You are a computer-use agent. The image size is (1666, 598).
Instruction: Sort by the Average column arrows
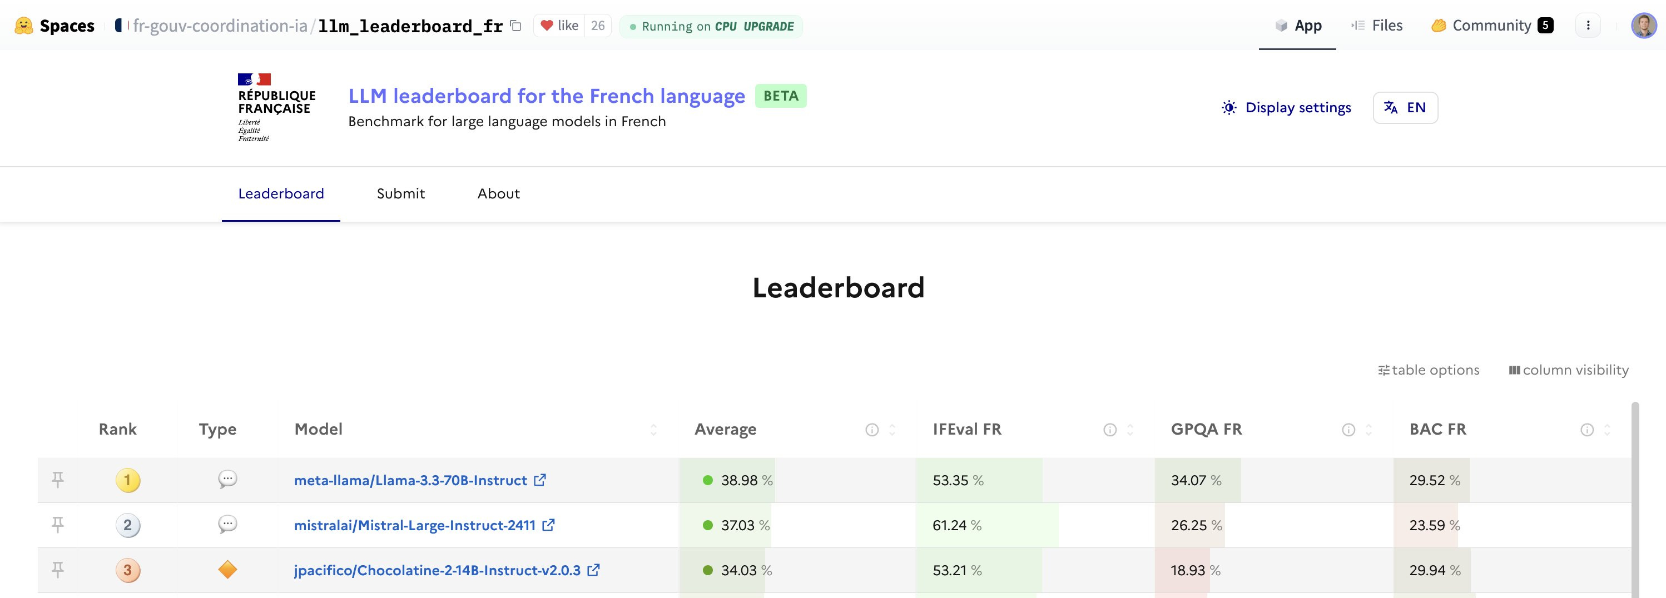[x=892, y=430]
